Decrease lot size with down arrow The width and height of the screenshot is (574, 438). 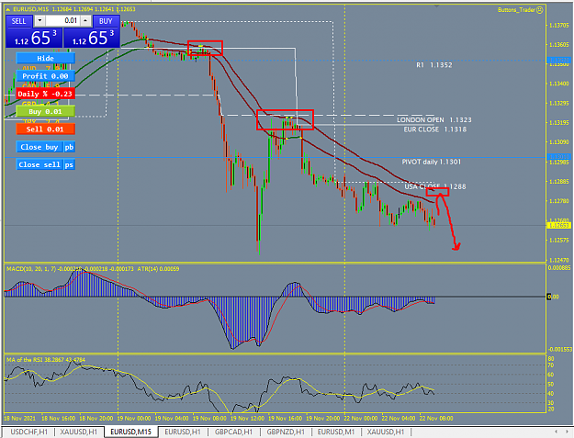click(39, 21)
